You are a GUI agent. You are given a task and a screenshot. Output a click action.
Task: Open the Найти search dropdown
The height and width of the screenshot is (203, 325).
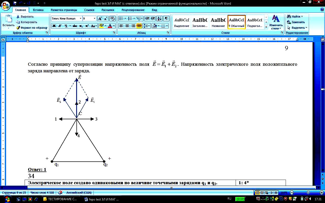(295, 16)
